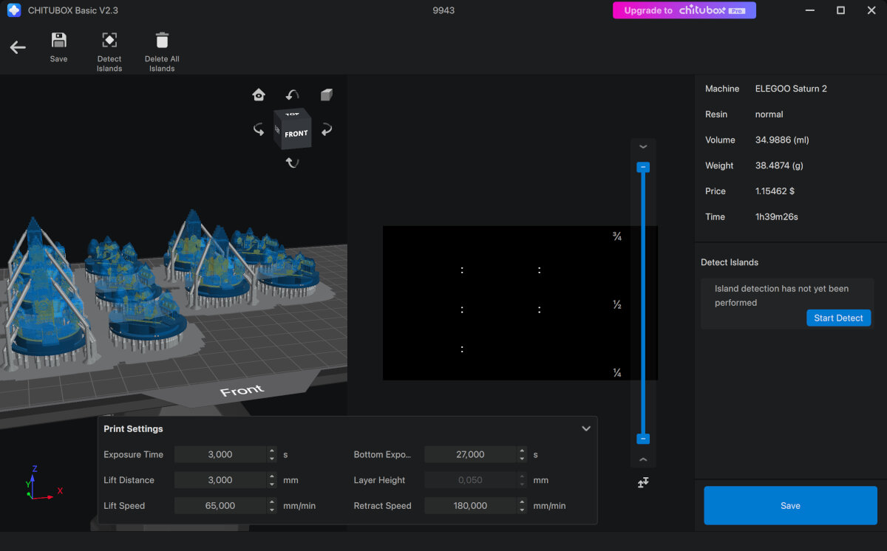Increase Bottom Exposure with up stepper
This screenshot has width=887, height=551.
click(x=523, y=451)
